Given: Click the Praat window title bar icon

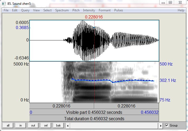Looking at the screenshot, I should [x=4, y=4].
